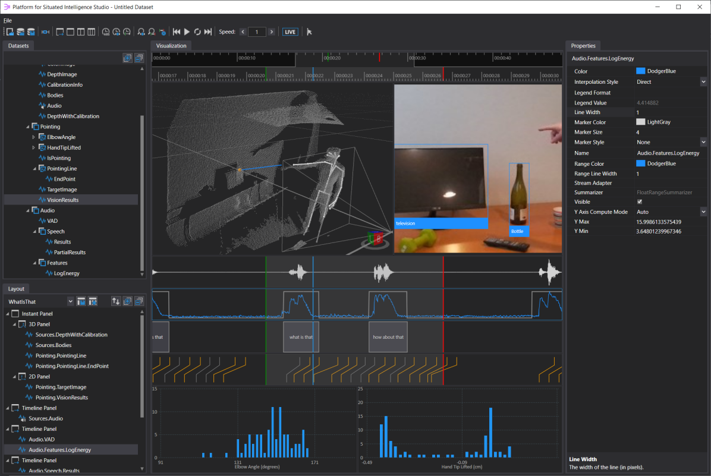
Task: Click the clock icon with red-green range
Action: tap(127, 31)
